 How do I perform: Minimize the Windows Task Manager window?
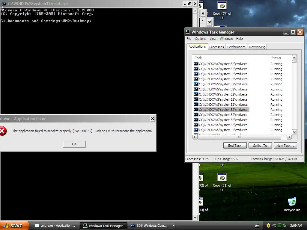point(286,32)
